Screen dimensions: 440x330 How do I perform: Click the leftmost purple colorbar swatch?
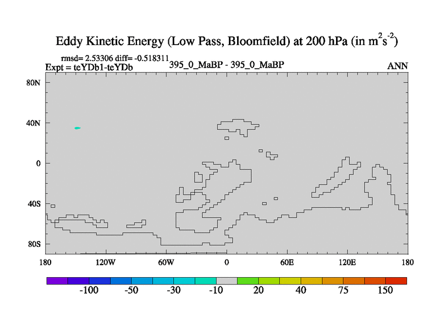click(x=57, y=280)
